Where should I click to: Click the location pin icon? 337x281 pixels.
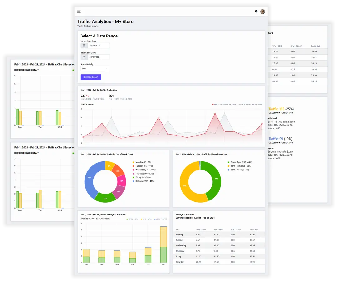(256, 12)
